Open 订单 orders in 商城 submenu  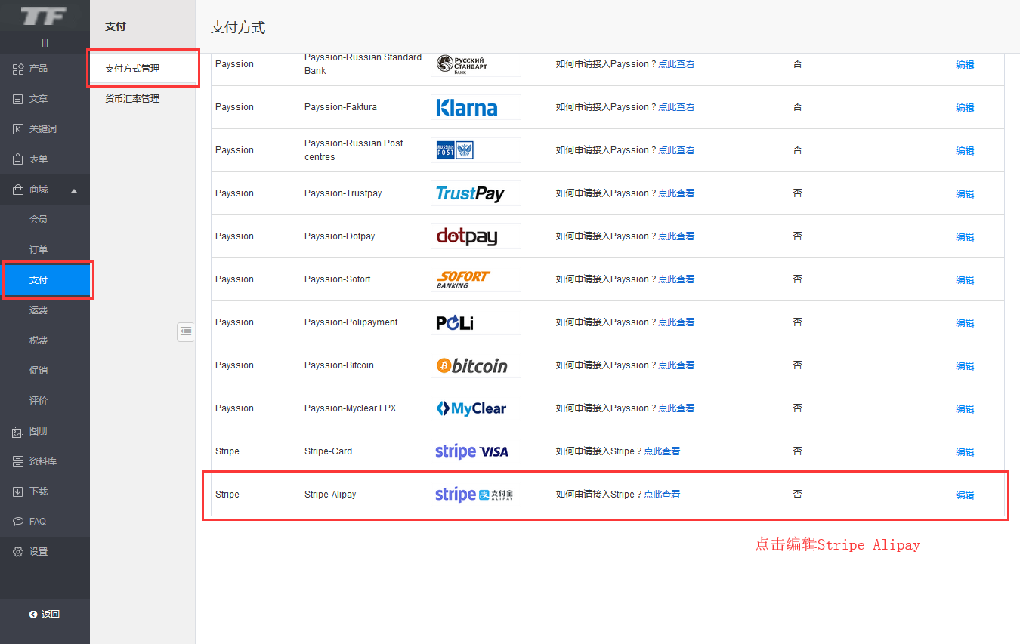(x=39, y=250)
